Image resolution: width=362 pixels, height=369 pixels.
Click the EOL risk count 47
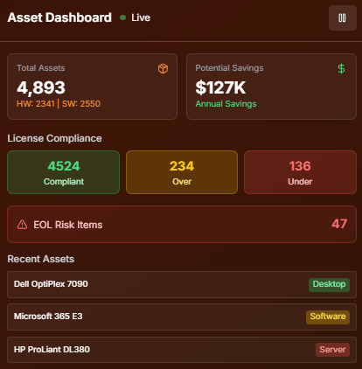(339, 224)
